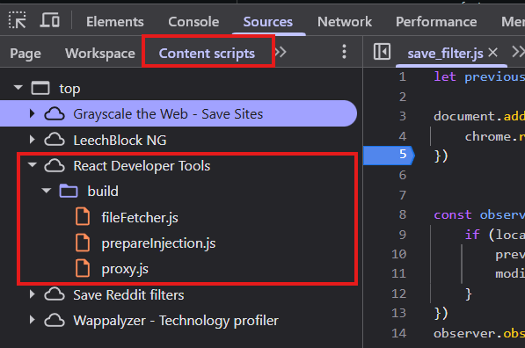This screenshot has height=348, width=525.
Task: Click file icon next to prepareInjection.js
Action: coord(83,243)
